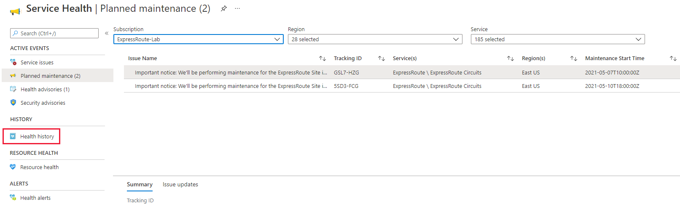Select maintenance row with tracking ID 5SD3-FCG
Image resolution: width=680 pixels, height=204 pixels.
[346, 86]
